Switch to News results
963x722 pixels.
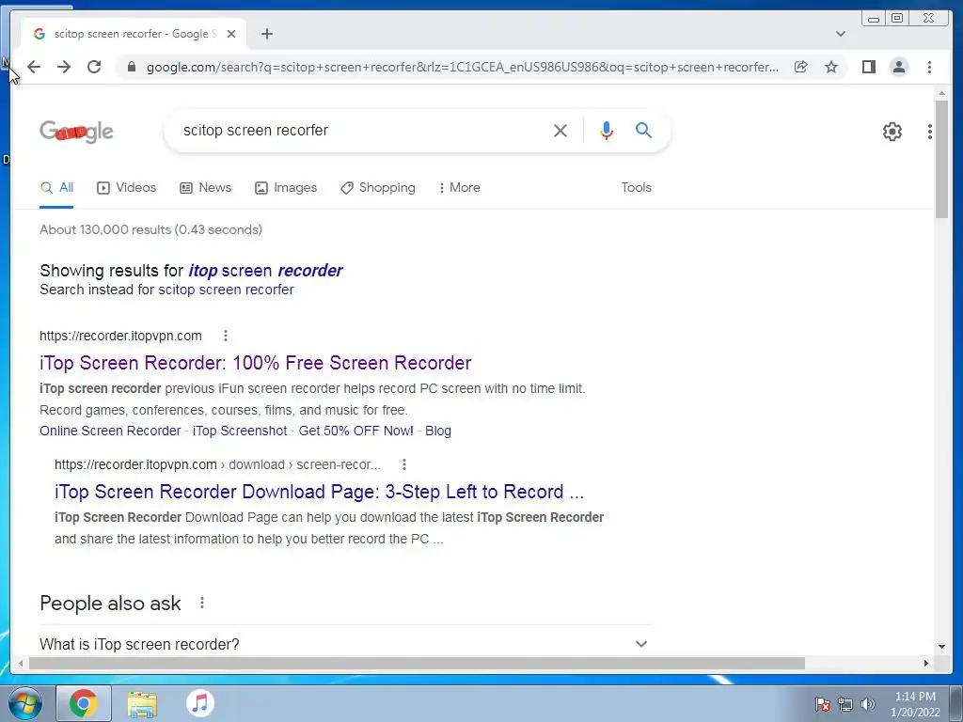click(x=205, y=188)
